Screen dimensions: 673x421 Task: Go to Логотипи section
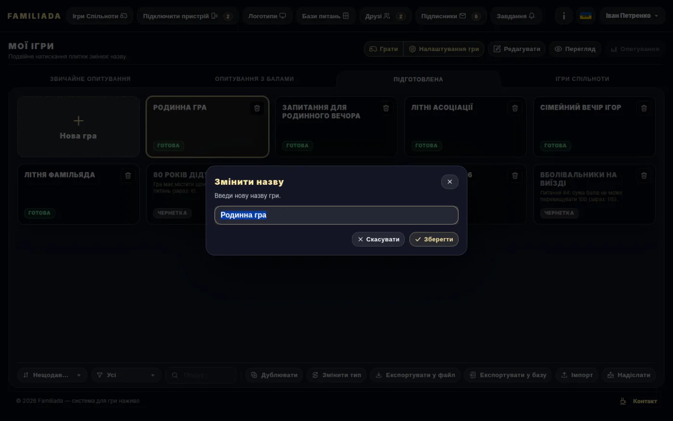267,16
